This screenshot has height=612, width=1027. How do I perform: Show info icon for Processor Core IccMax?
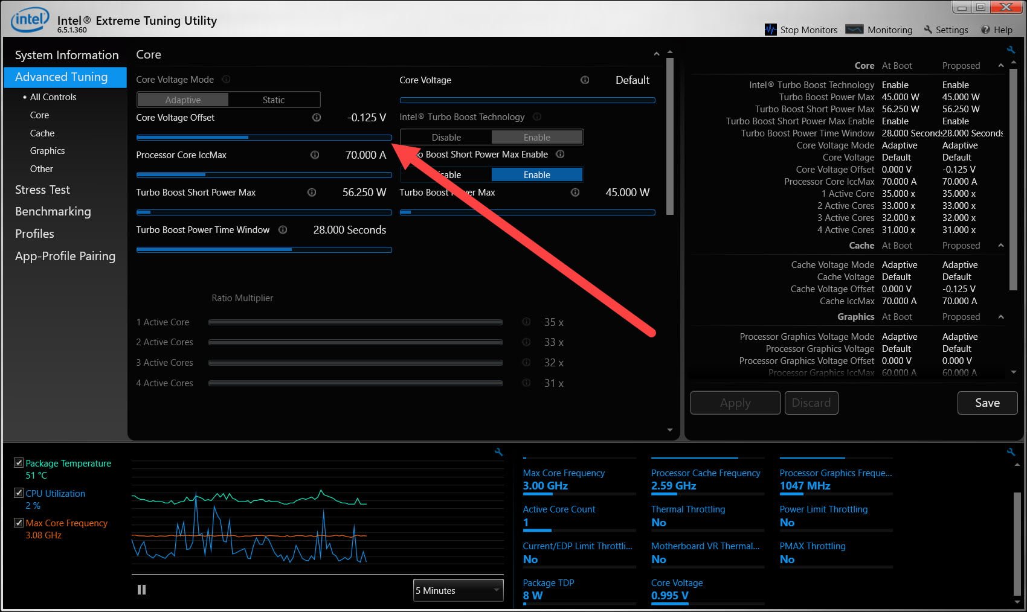(315, 155)
